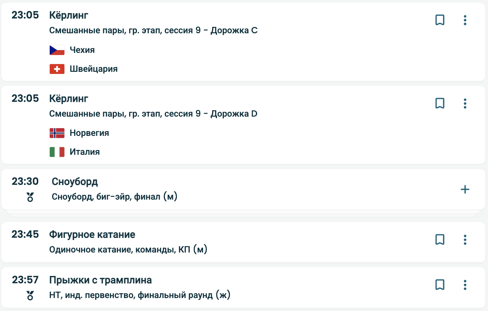Viewport: 488px width, 311px height.
Task: Click the Czech flag icon
Action: pyautogui.click(x=57, y=50)
